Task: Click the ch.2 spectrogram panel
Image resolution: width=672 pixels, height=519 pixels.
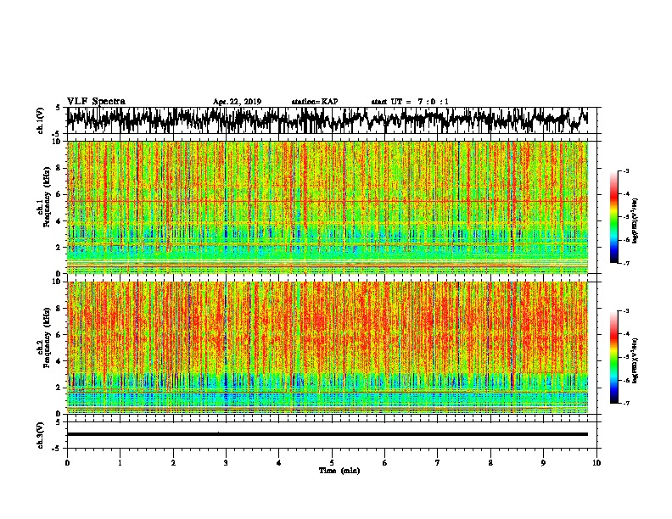Action: [x=328, y=348]
